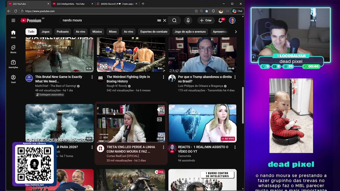Viewport: 340px width, 191px height.
Task: Open options for Trump abandonou video
Action: (235, 77)
